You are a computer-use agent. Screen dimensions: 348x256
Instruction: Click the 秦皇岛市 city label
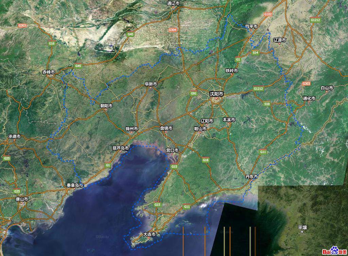click(x=75, y=185)
